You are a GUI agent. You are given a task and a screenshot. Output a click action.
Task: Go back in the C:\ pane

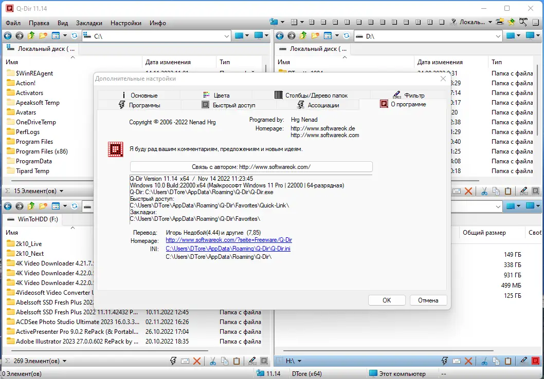tap(8, 35)
